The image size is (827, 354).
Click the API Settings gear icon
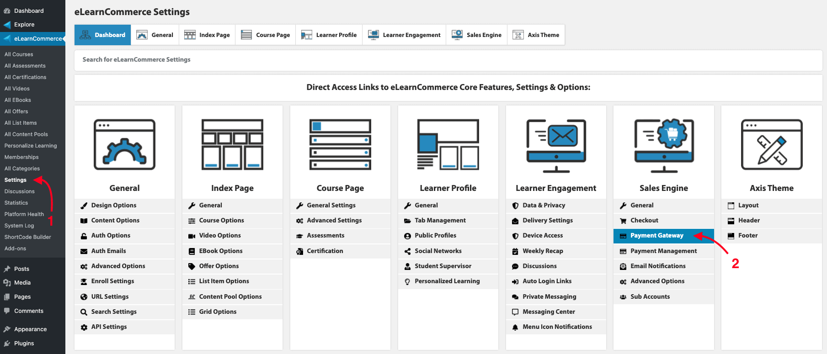[x=84, y=327]
